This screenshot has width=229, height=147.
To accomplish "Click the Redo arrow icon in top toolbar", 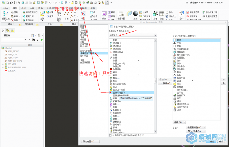I will [56, 3].
